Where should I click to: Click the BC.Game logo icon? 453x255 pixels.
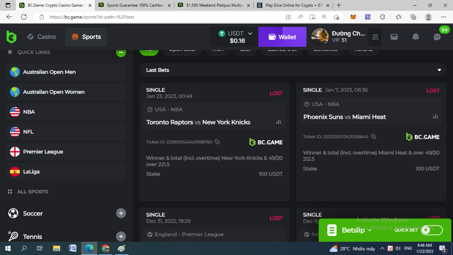(11, 37)
